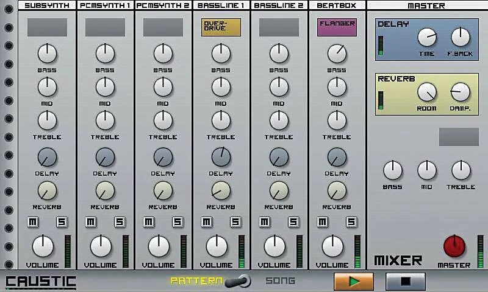Open the empty effect slot on Bassline 2
The height and width of the screenshot is (292, 488).
click(x=279, y=27)
